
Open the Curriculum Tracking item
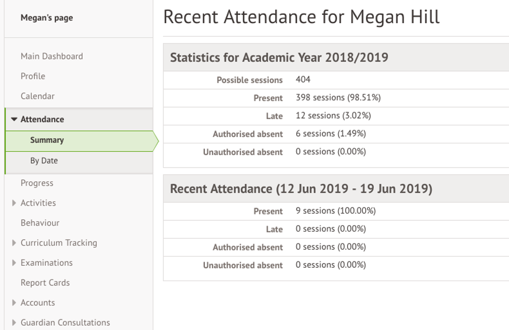pos(59,243)
